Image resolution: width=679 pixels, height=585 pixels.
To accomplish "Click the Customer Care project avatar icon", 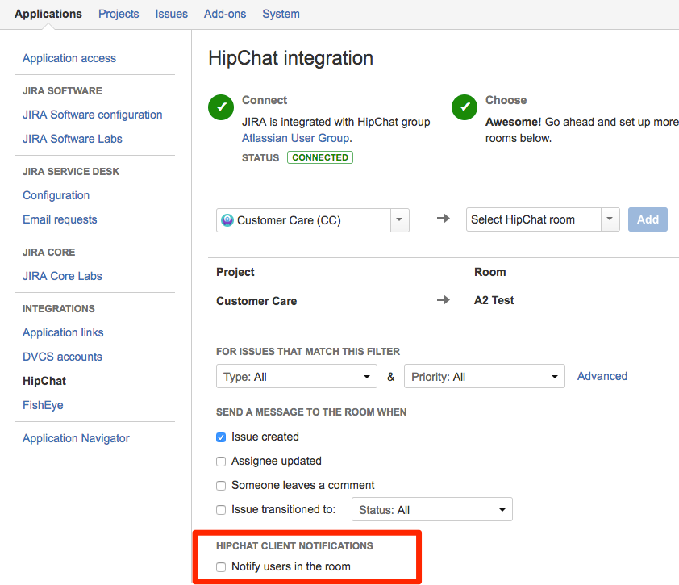I will tap(227, 220).
